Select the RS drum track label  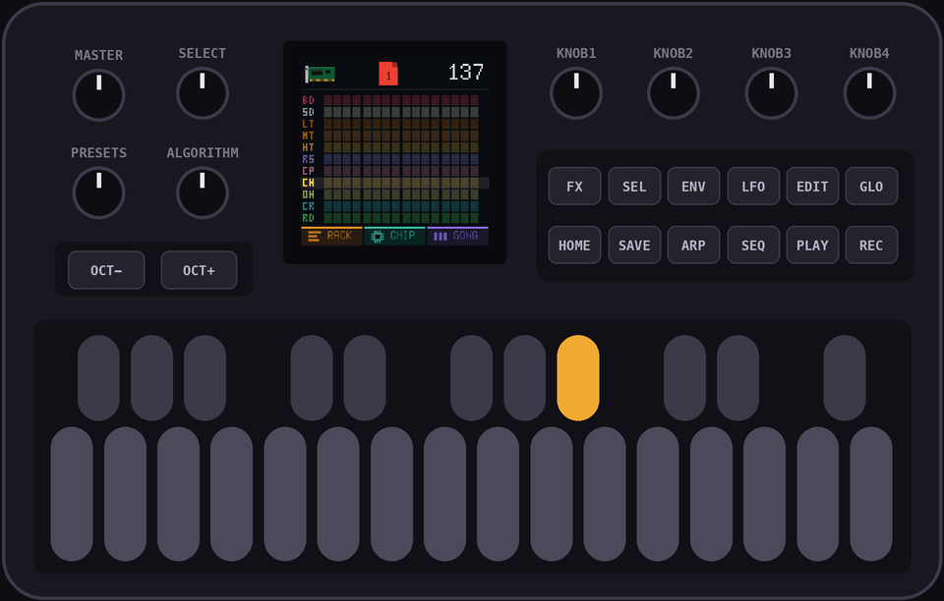coord(308,159)
